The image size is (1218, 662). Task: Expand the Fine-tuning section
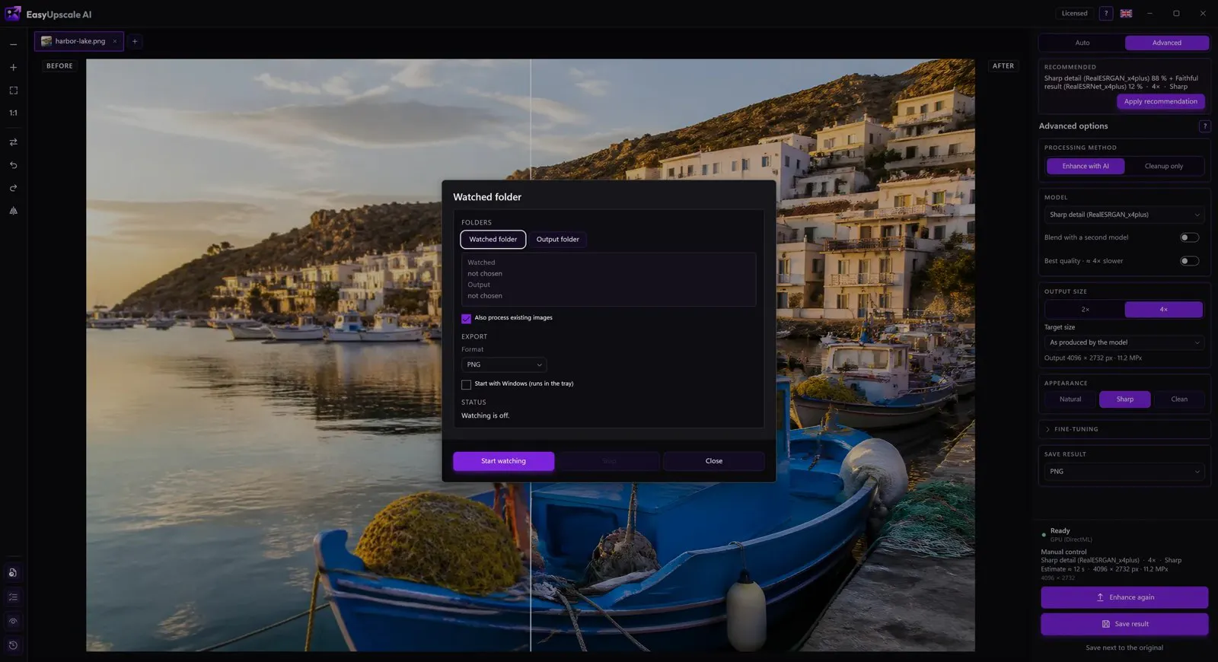tap(1124, 429)
